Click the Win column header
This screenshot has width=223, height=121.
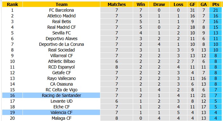(x=141, y=4)
